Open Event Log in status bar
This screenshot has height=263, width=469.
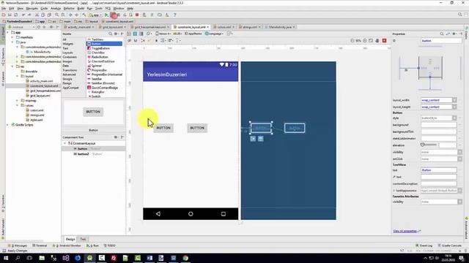click(x=424, y=245)
